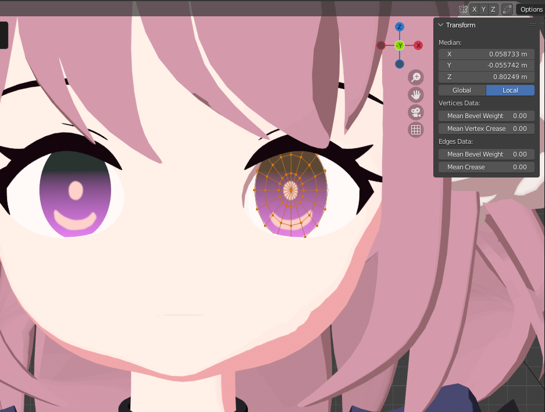Toggle X axis mirror in header
Viewport: 545px width, 412px height.
(475, 9)
